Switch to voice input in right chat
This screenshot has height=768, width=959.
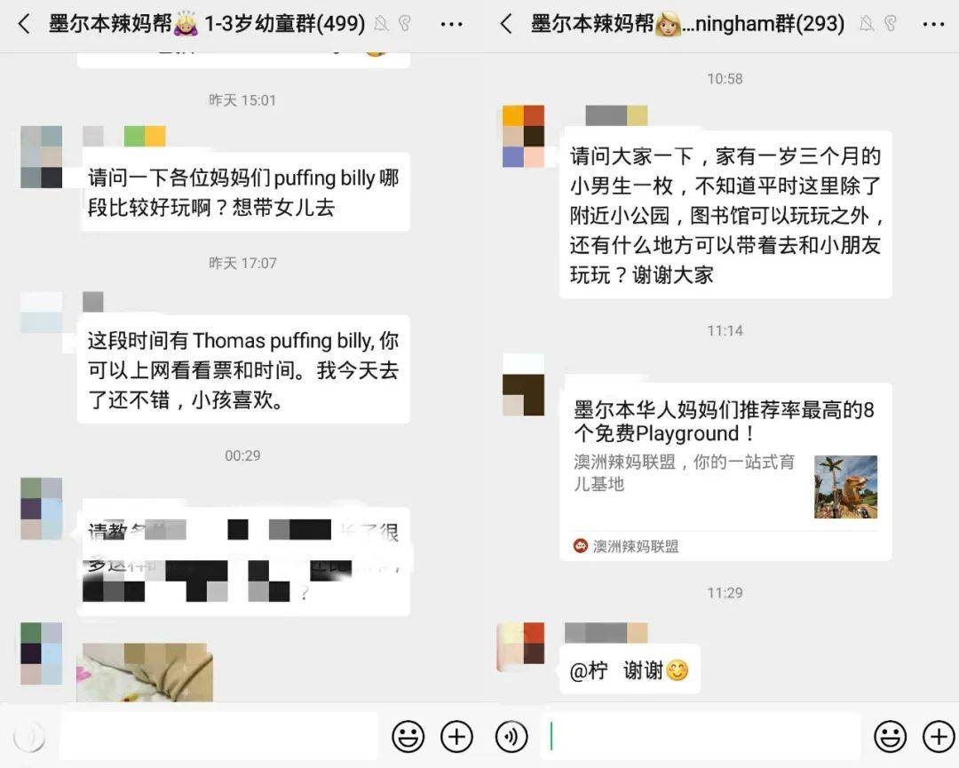pyautogui.click(x=511, y=736)
